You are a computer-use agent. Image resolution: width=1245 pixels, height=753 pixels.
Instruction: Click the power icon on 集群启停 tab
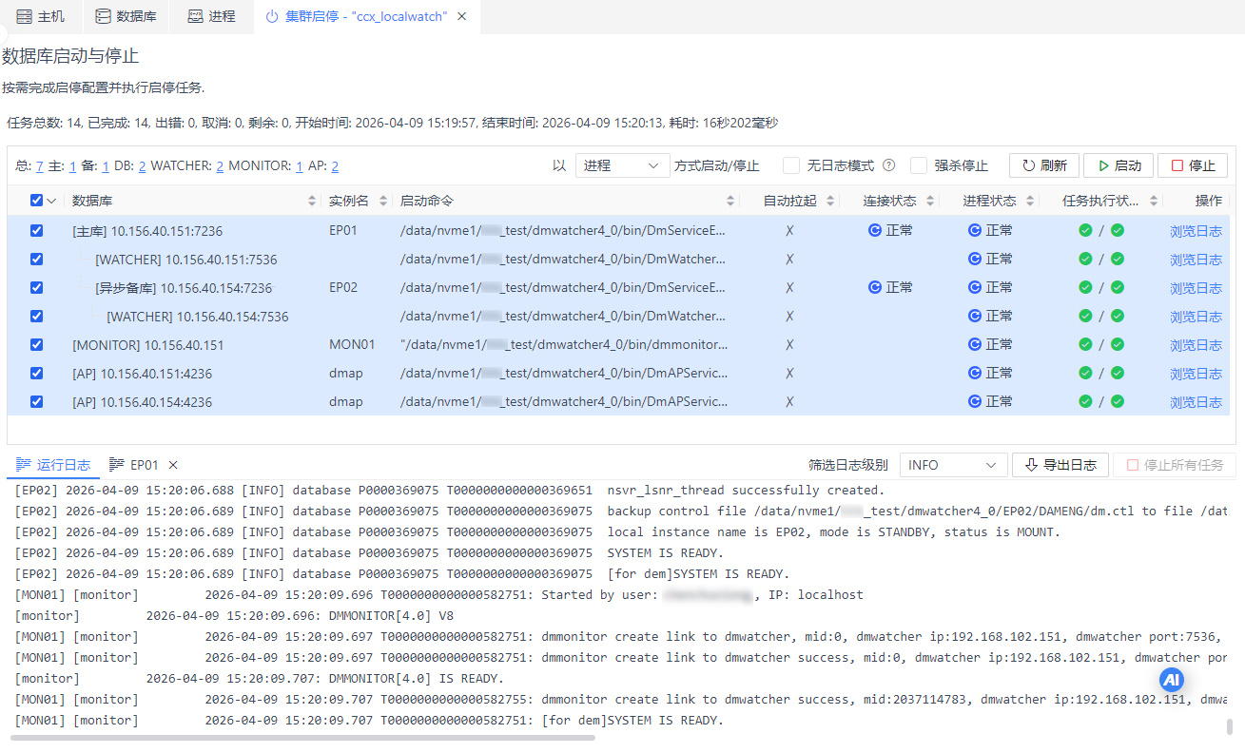coord(272,16)
